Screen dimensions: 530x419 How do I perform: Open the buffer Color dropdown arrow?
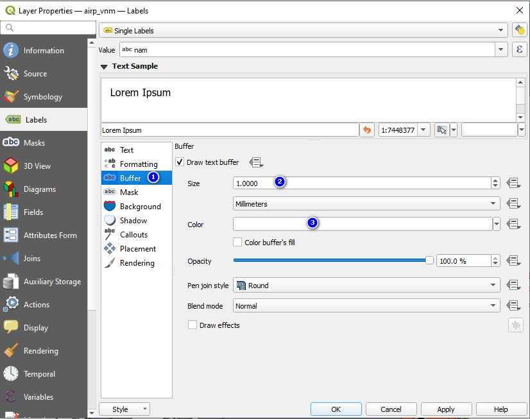pos(496,224)
